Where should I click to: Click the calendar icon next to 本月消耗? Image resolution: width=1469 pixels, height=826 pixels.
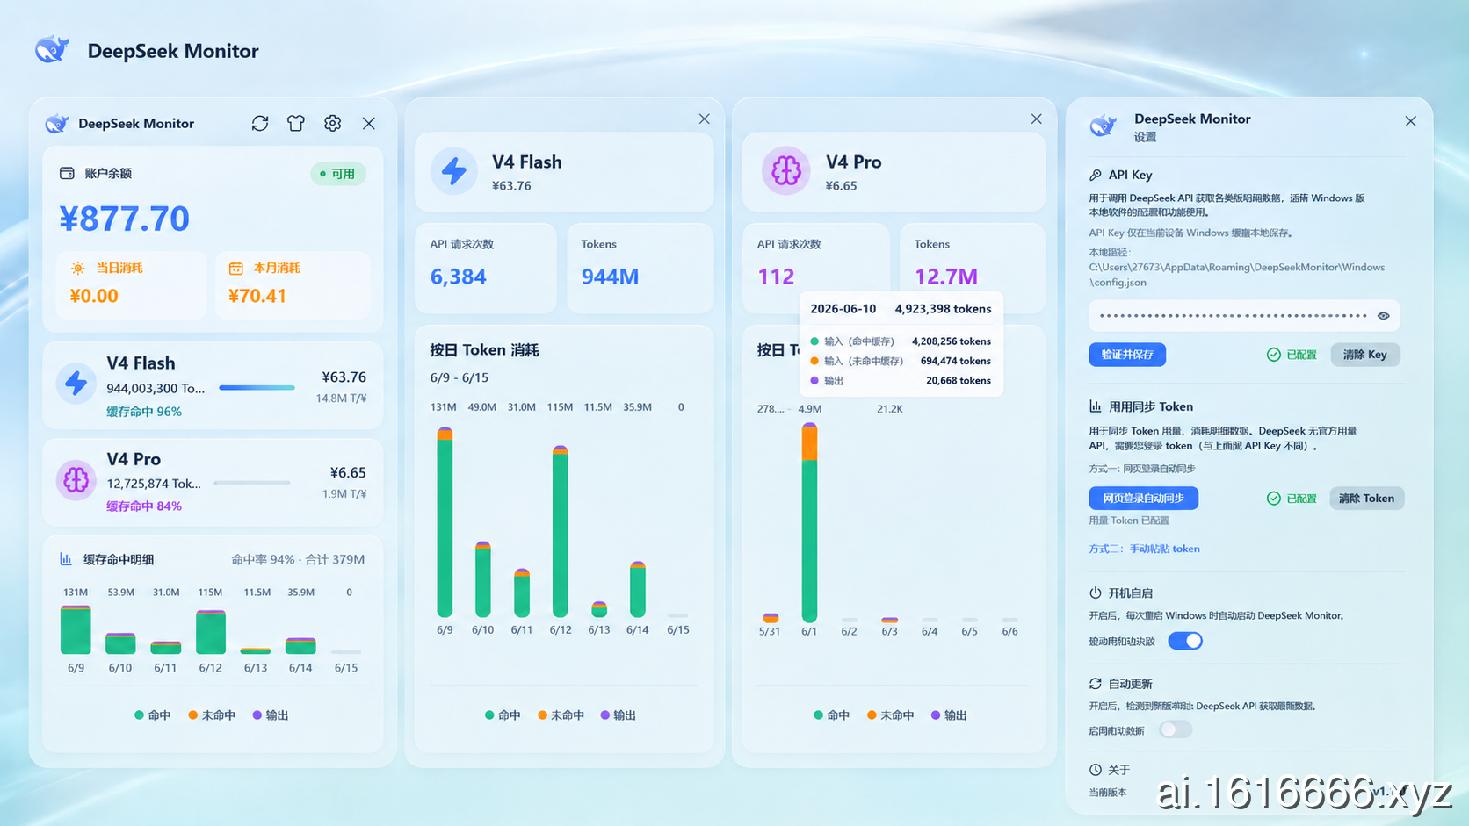[235, 268]
